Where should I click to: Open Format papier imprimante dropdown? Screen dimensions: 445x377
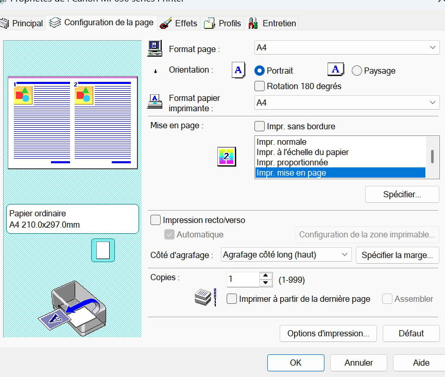click(347, 102)
